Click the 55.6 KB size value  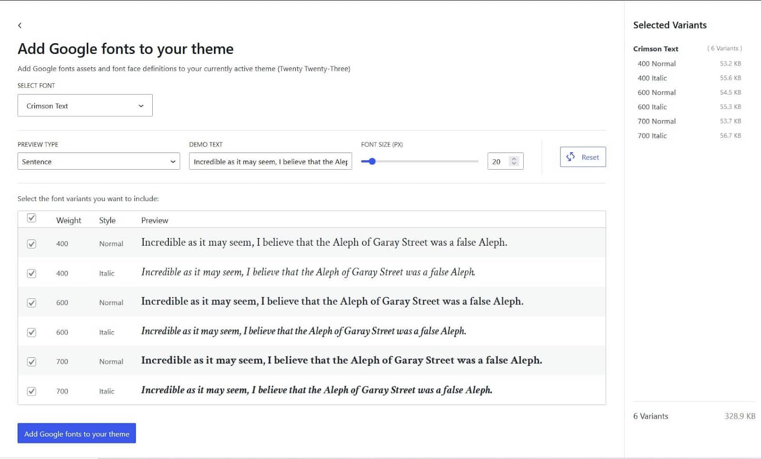click(x=730, y=78)
